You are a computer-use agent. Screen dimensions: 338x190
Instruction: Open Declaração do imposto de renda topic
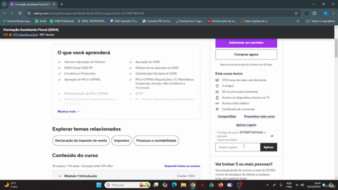[x=81, y=140]
